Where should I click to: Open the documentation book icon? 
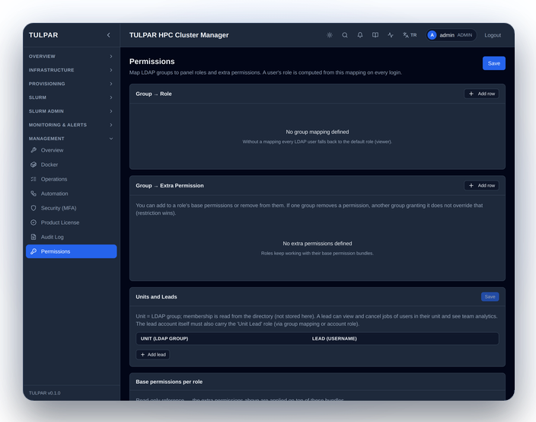pos(375,35)
